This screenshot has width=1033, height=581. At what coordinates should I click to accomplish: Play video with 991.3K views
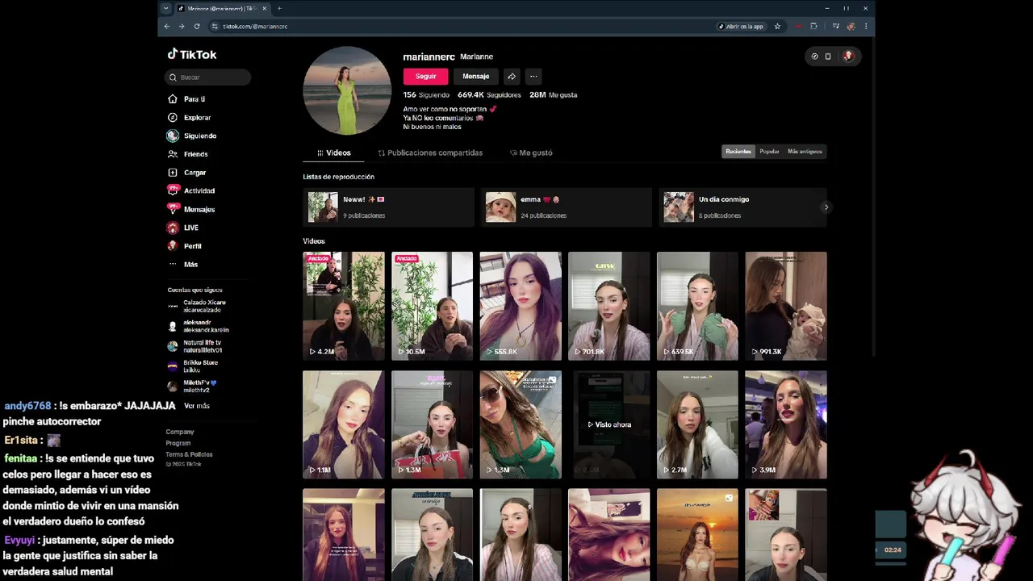click(786, 306)
